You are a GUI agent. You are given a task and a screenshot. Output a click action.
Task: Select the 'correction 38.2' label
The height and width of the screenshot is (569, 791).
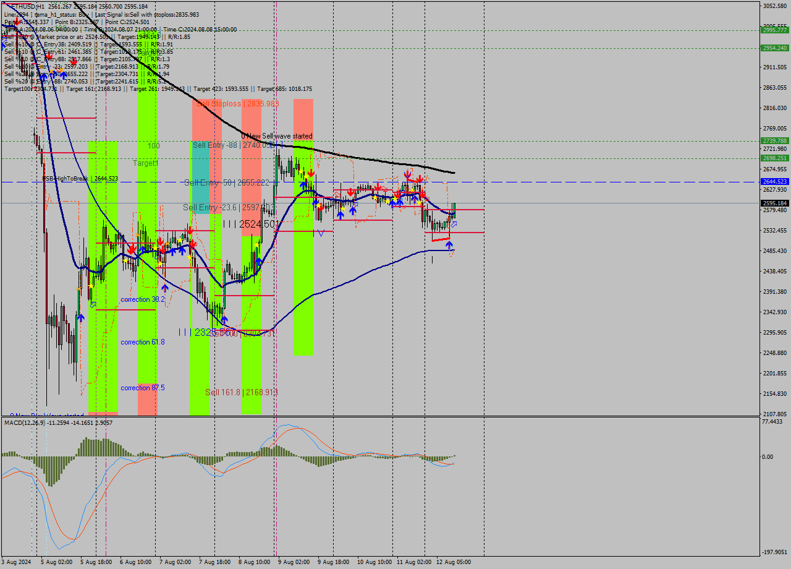(x=143, y=299)
